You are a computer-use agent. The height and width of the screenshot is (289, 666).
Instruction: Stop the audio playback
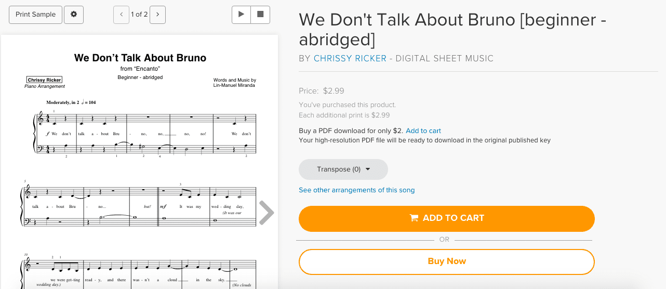pos(260,15)
